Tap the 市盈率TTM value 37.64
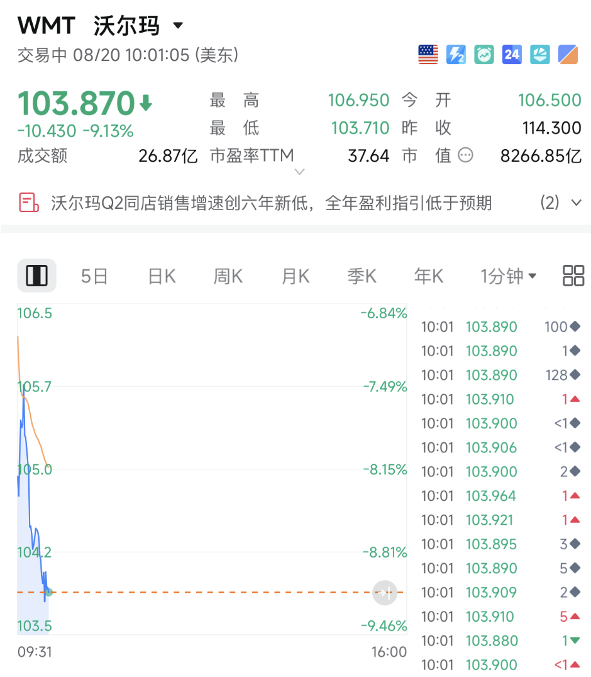Screen dimensions: 591x677 (368, 156)
